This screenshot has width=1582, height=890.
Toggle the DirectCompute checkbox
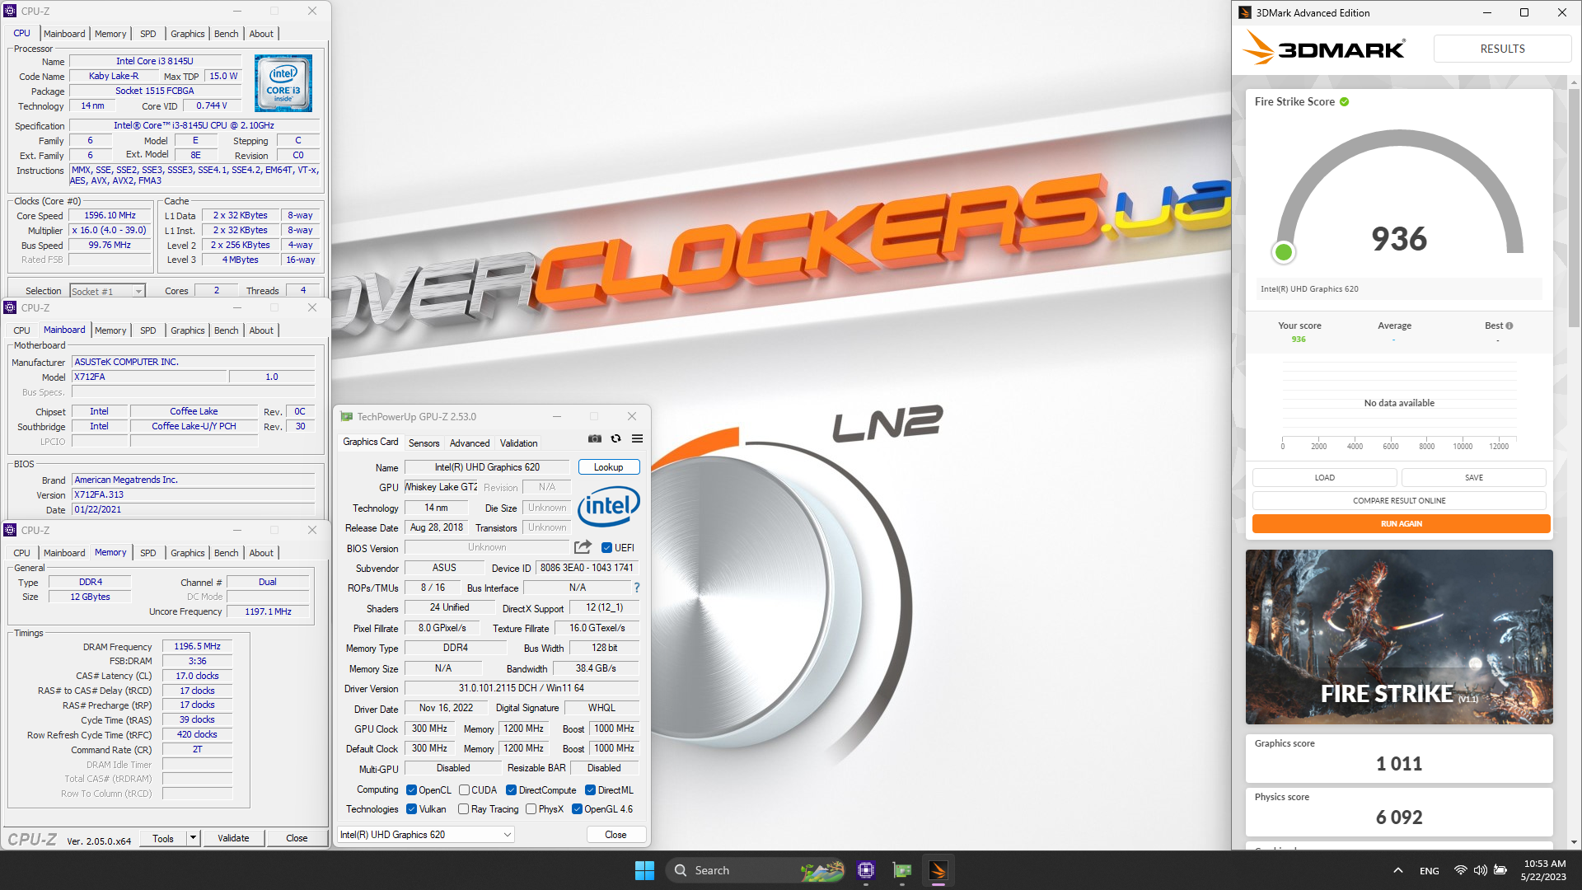pos(511,790)
